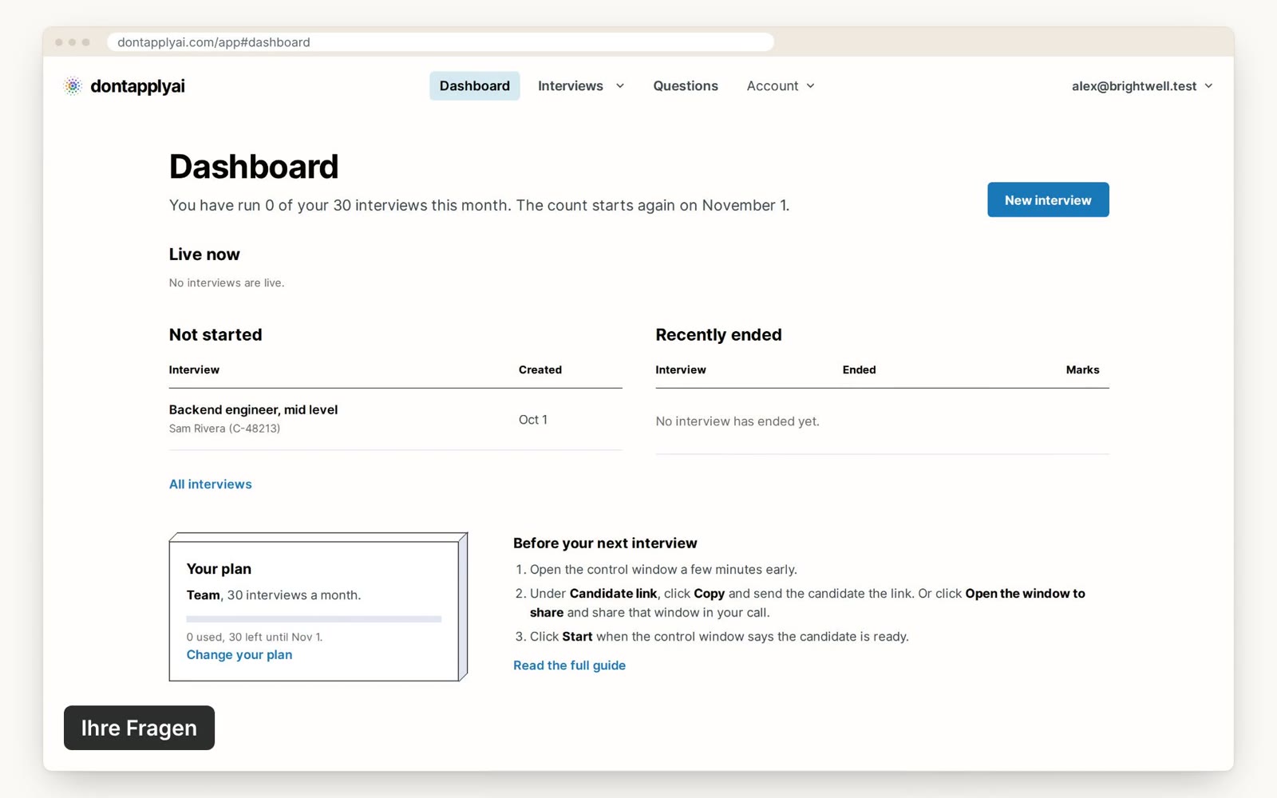Click the No interviews are live text
Viewport: 1277px width, 798px height.
(227, 282)
